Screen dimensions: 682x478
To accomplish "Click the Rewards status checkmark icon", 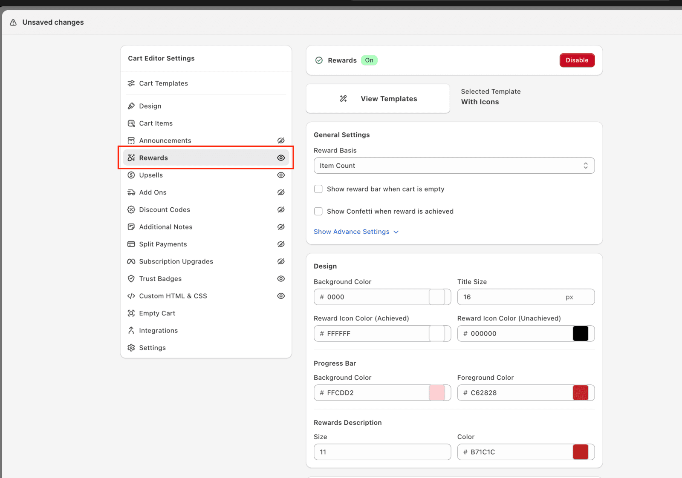I will [x=319, y=60].
